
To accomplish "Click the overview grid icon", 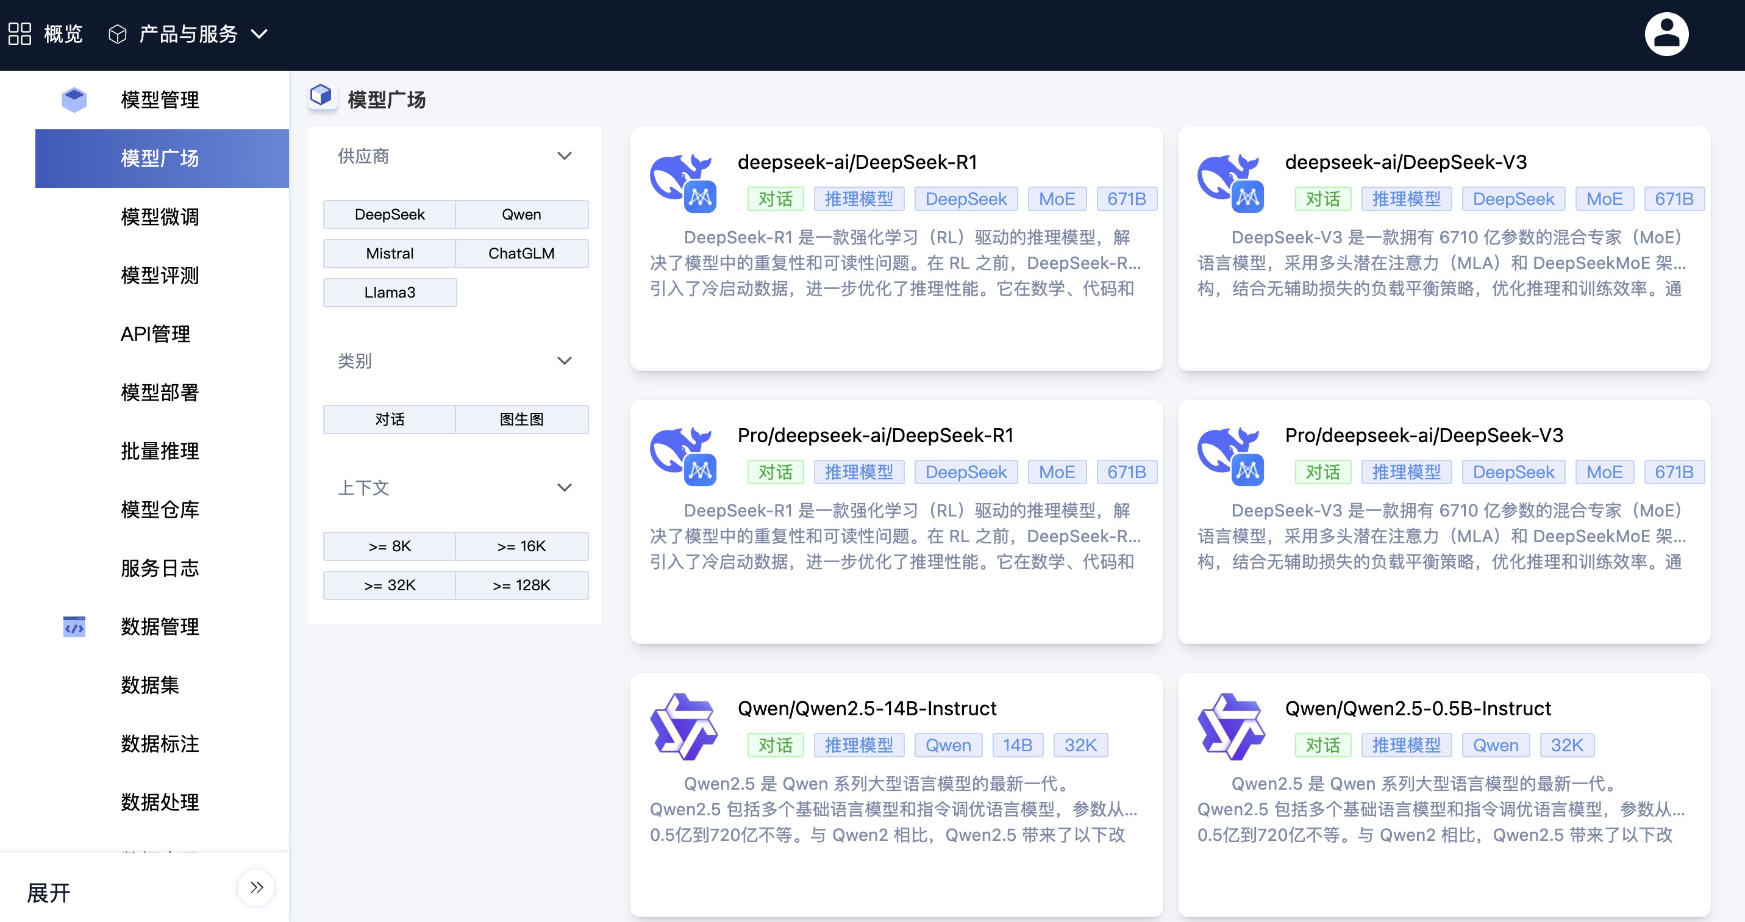I will [20, 34].
